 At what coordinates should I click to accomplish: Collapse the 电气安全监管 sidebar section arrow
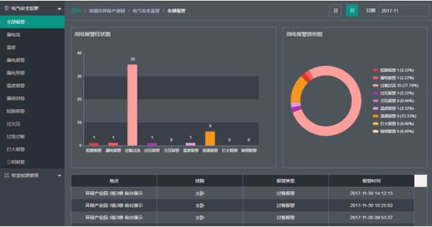[59, 9]
